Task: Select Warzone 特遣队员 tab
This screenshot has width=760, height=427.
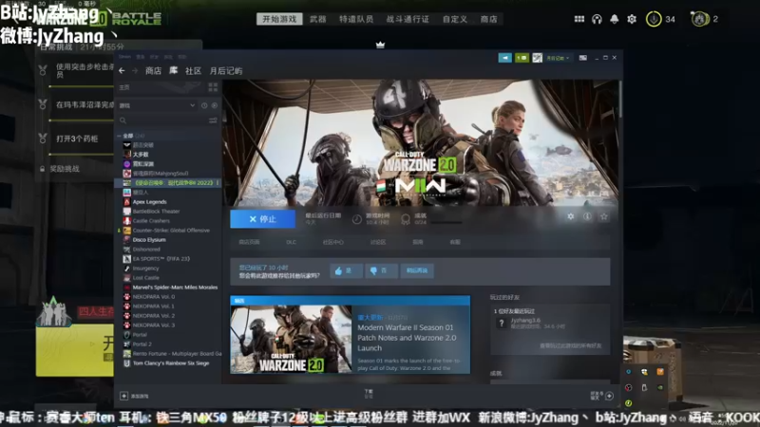Action: click(356, 19)
